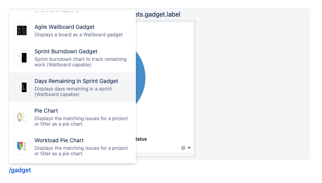
Task: Click the Sprint Burndown description text
Action: (80, 62)
